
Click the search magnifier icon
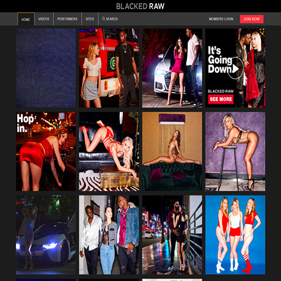click(x=103, y=18)
